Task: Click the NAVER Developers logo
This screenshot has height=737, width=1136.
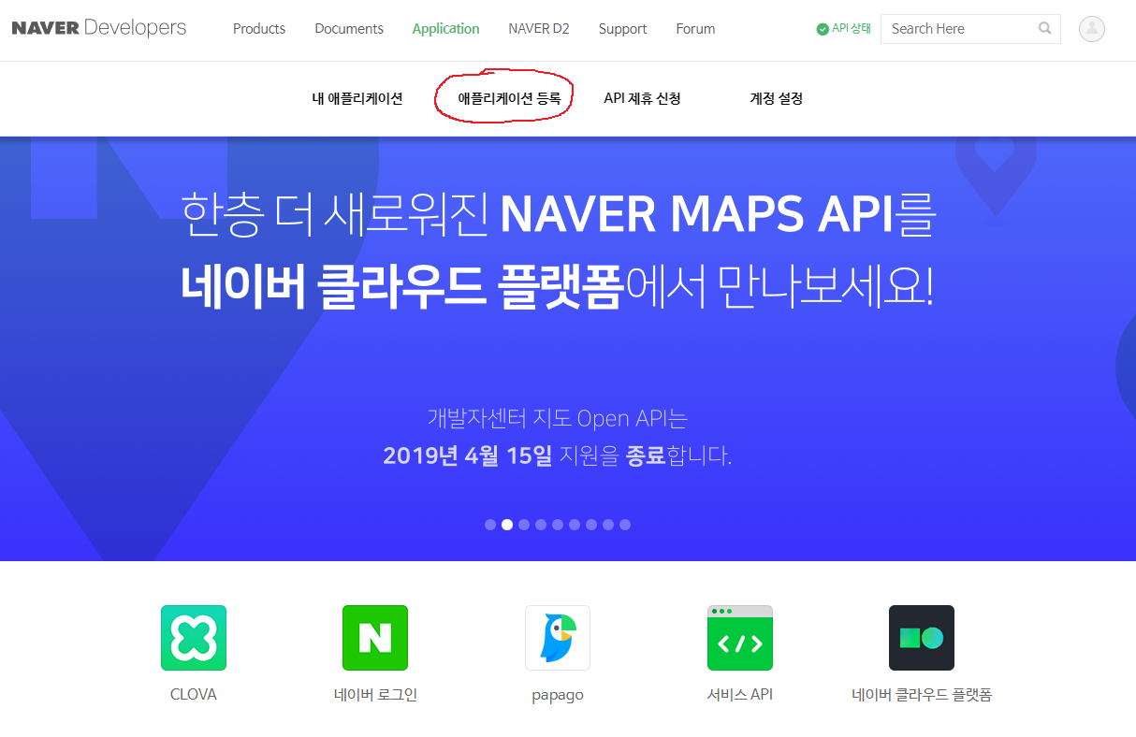Action: tap(99, 28)
